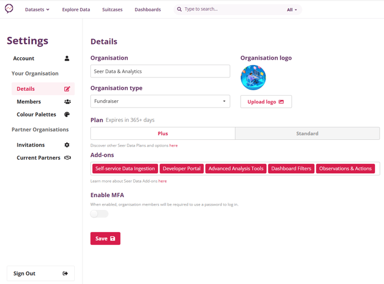
Task: Click the image icon on Upload logo
Action: pos(281,102)
